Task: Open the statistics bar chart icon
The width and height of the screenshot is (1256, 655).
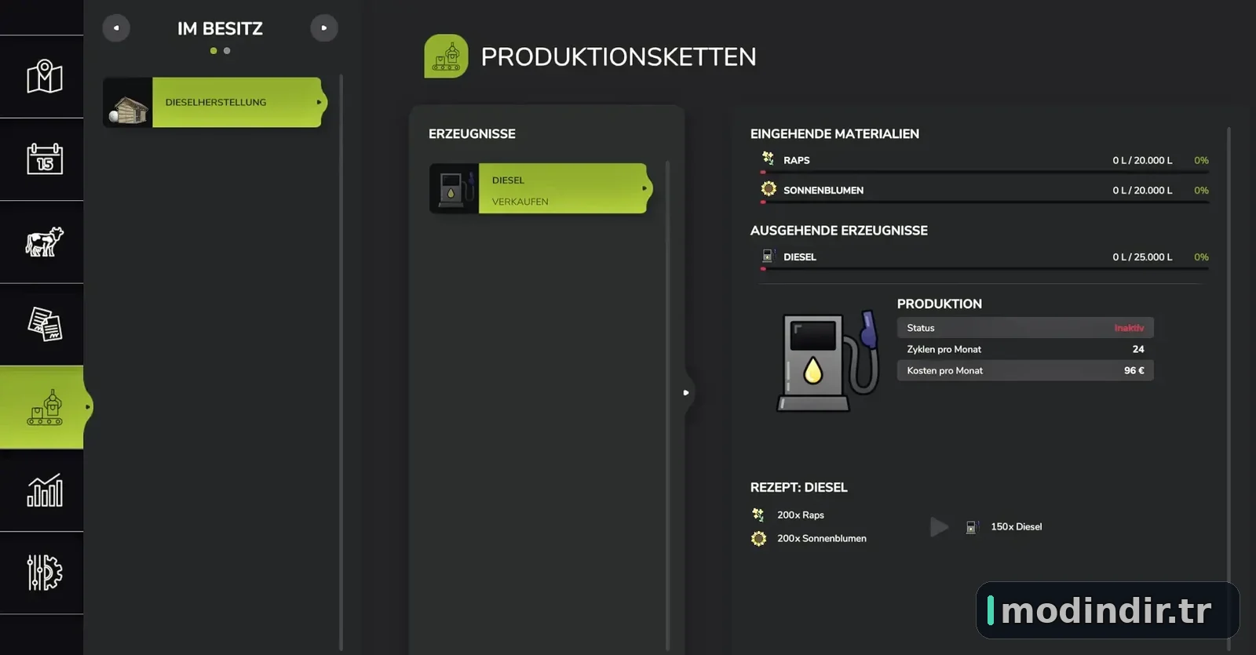Action: tap(44, 490)
